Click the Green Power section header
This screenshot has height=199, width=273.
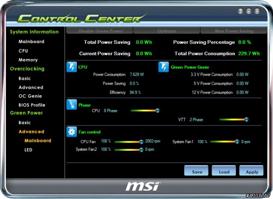(26, 113)
